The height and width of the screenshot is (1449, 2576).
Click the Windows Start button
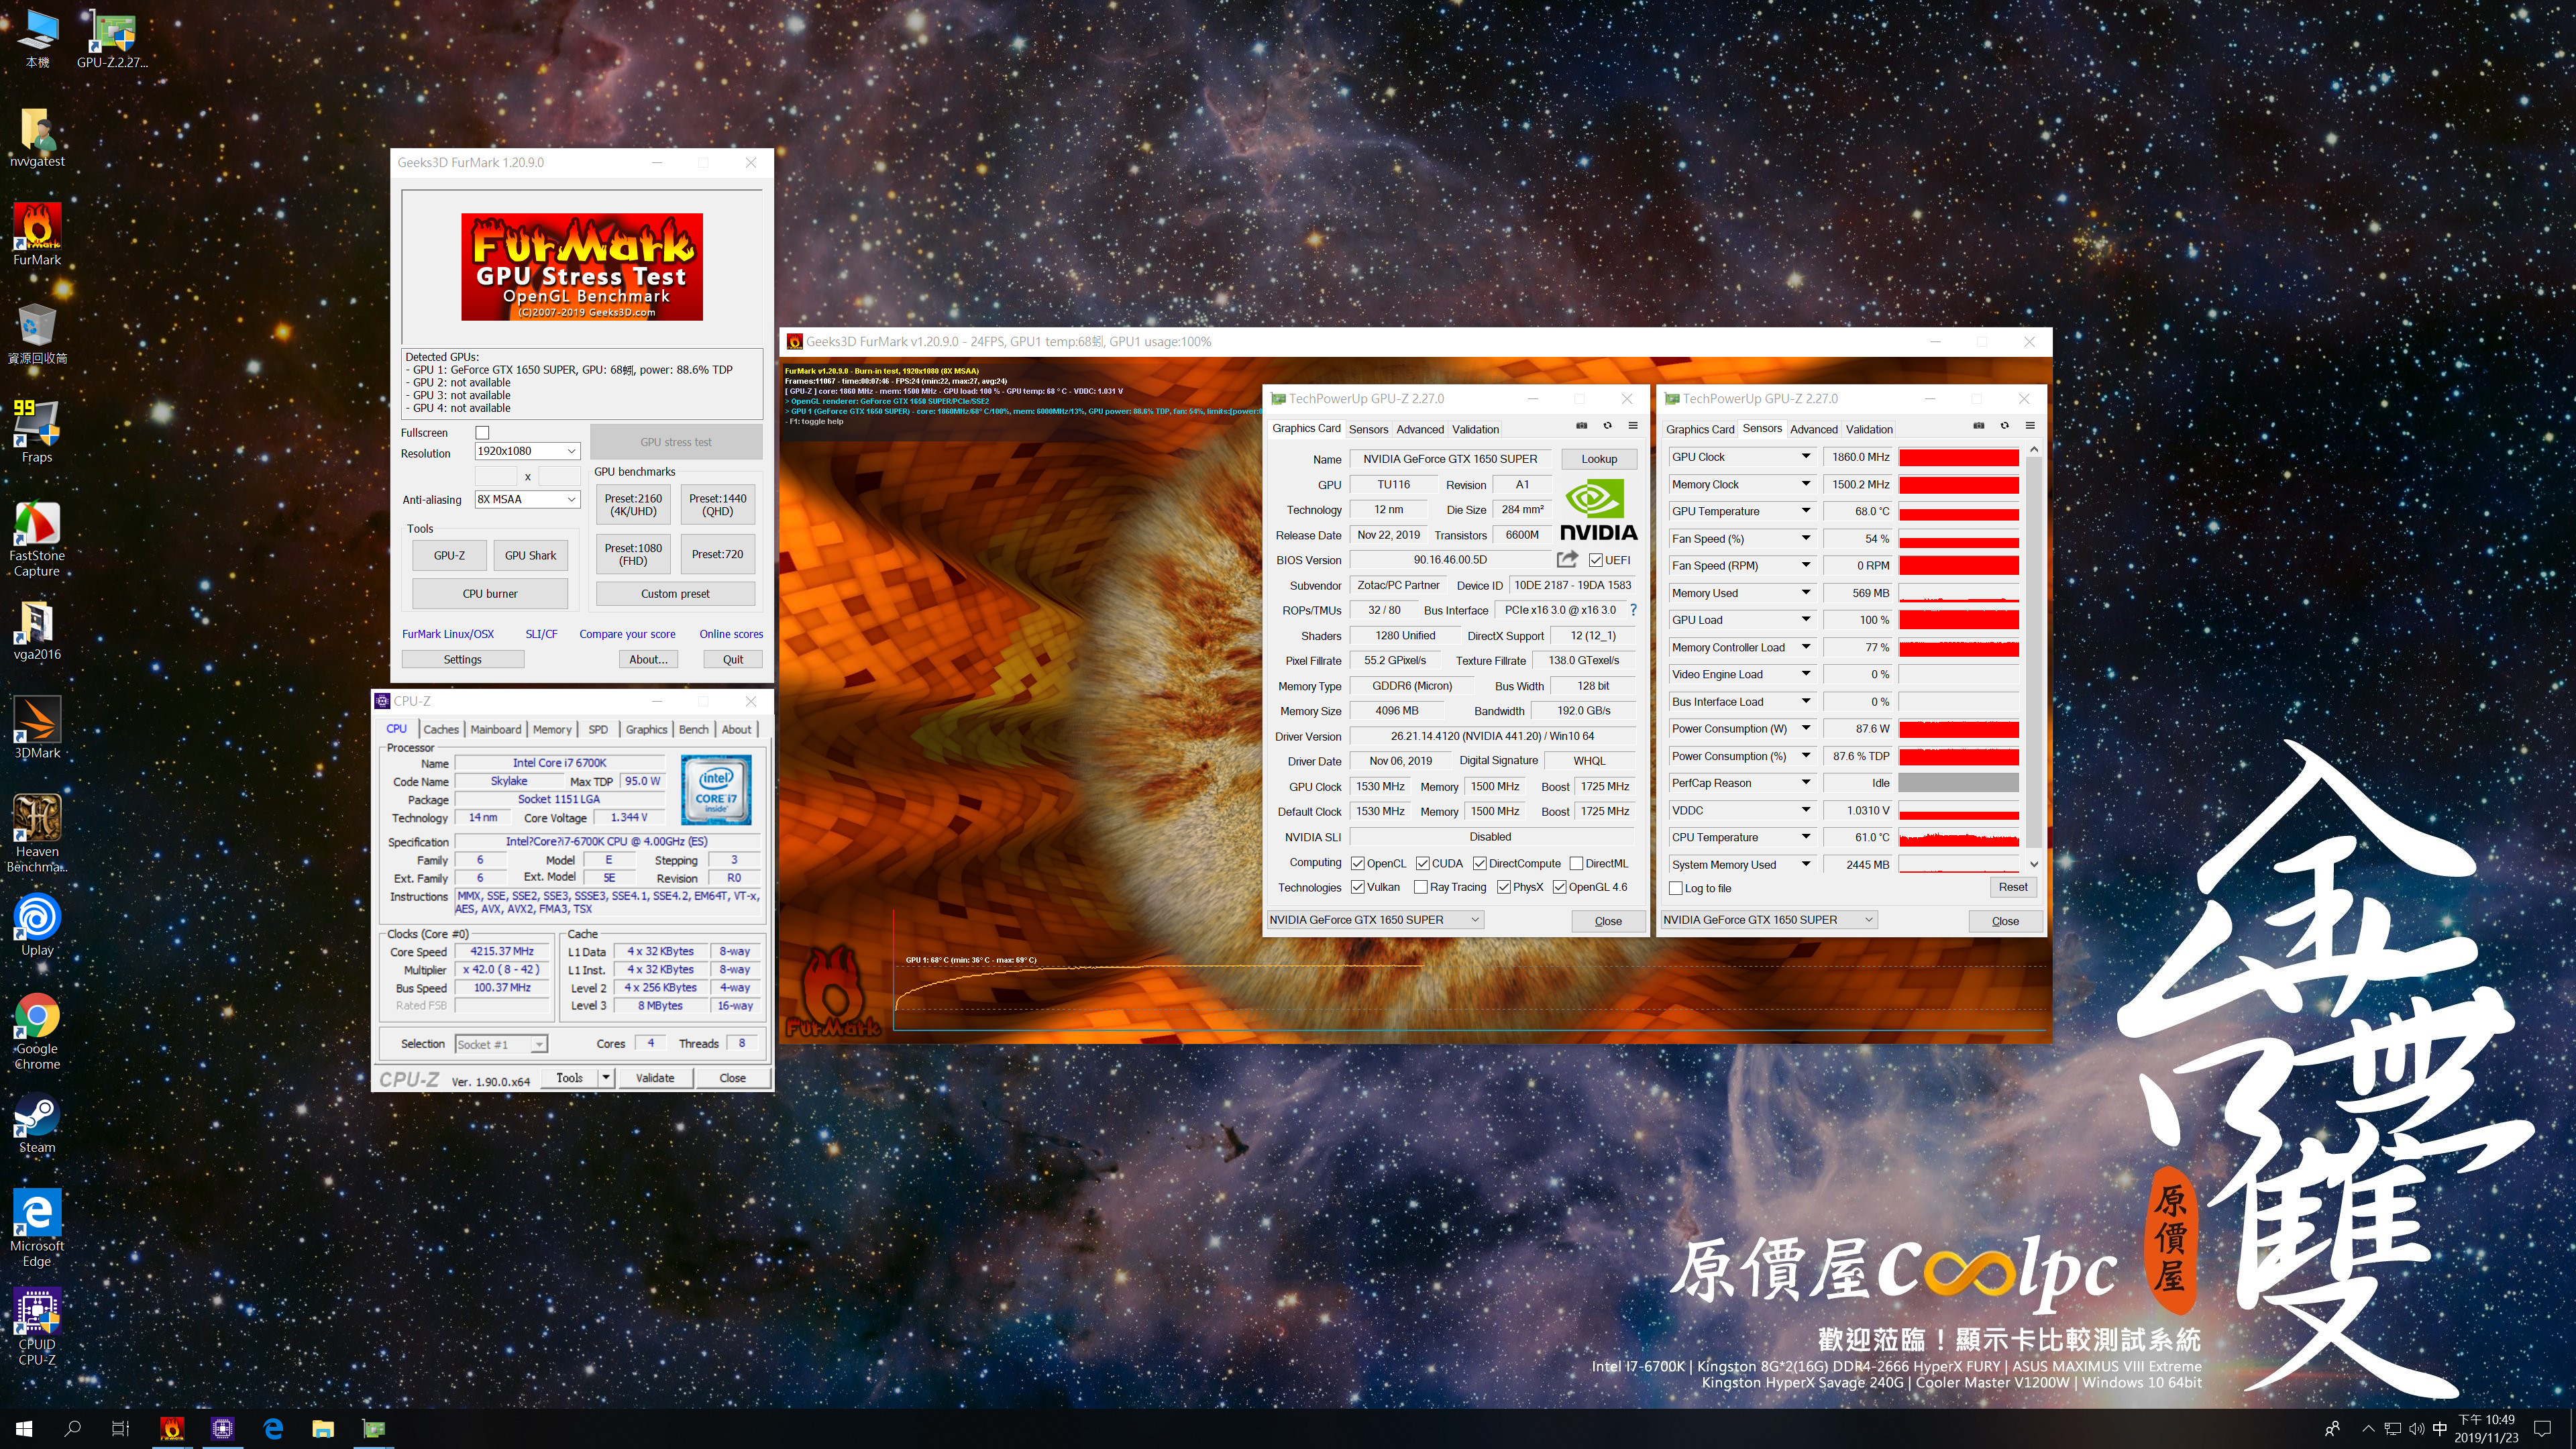tap(24, 1429)
